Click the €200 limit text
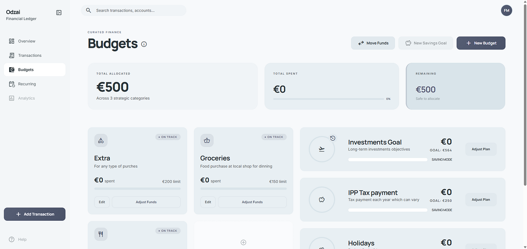 pos(171,181)
